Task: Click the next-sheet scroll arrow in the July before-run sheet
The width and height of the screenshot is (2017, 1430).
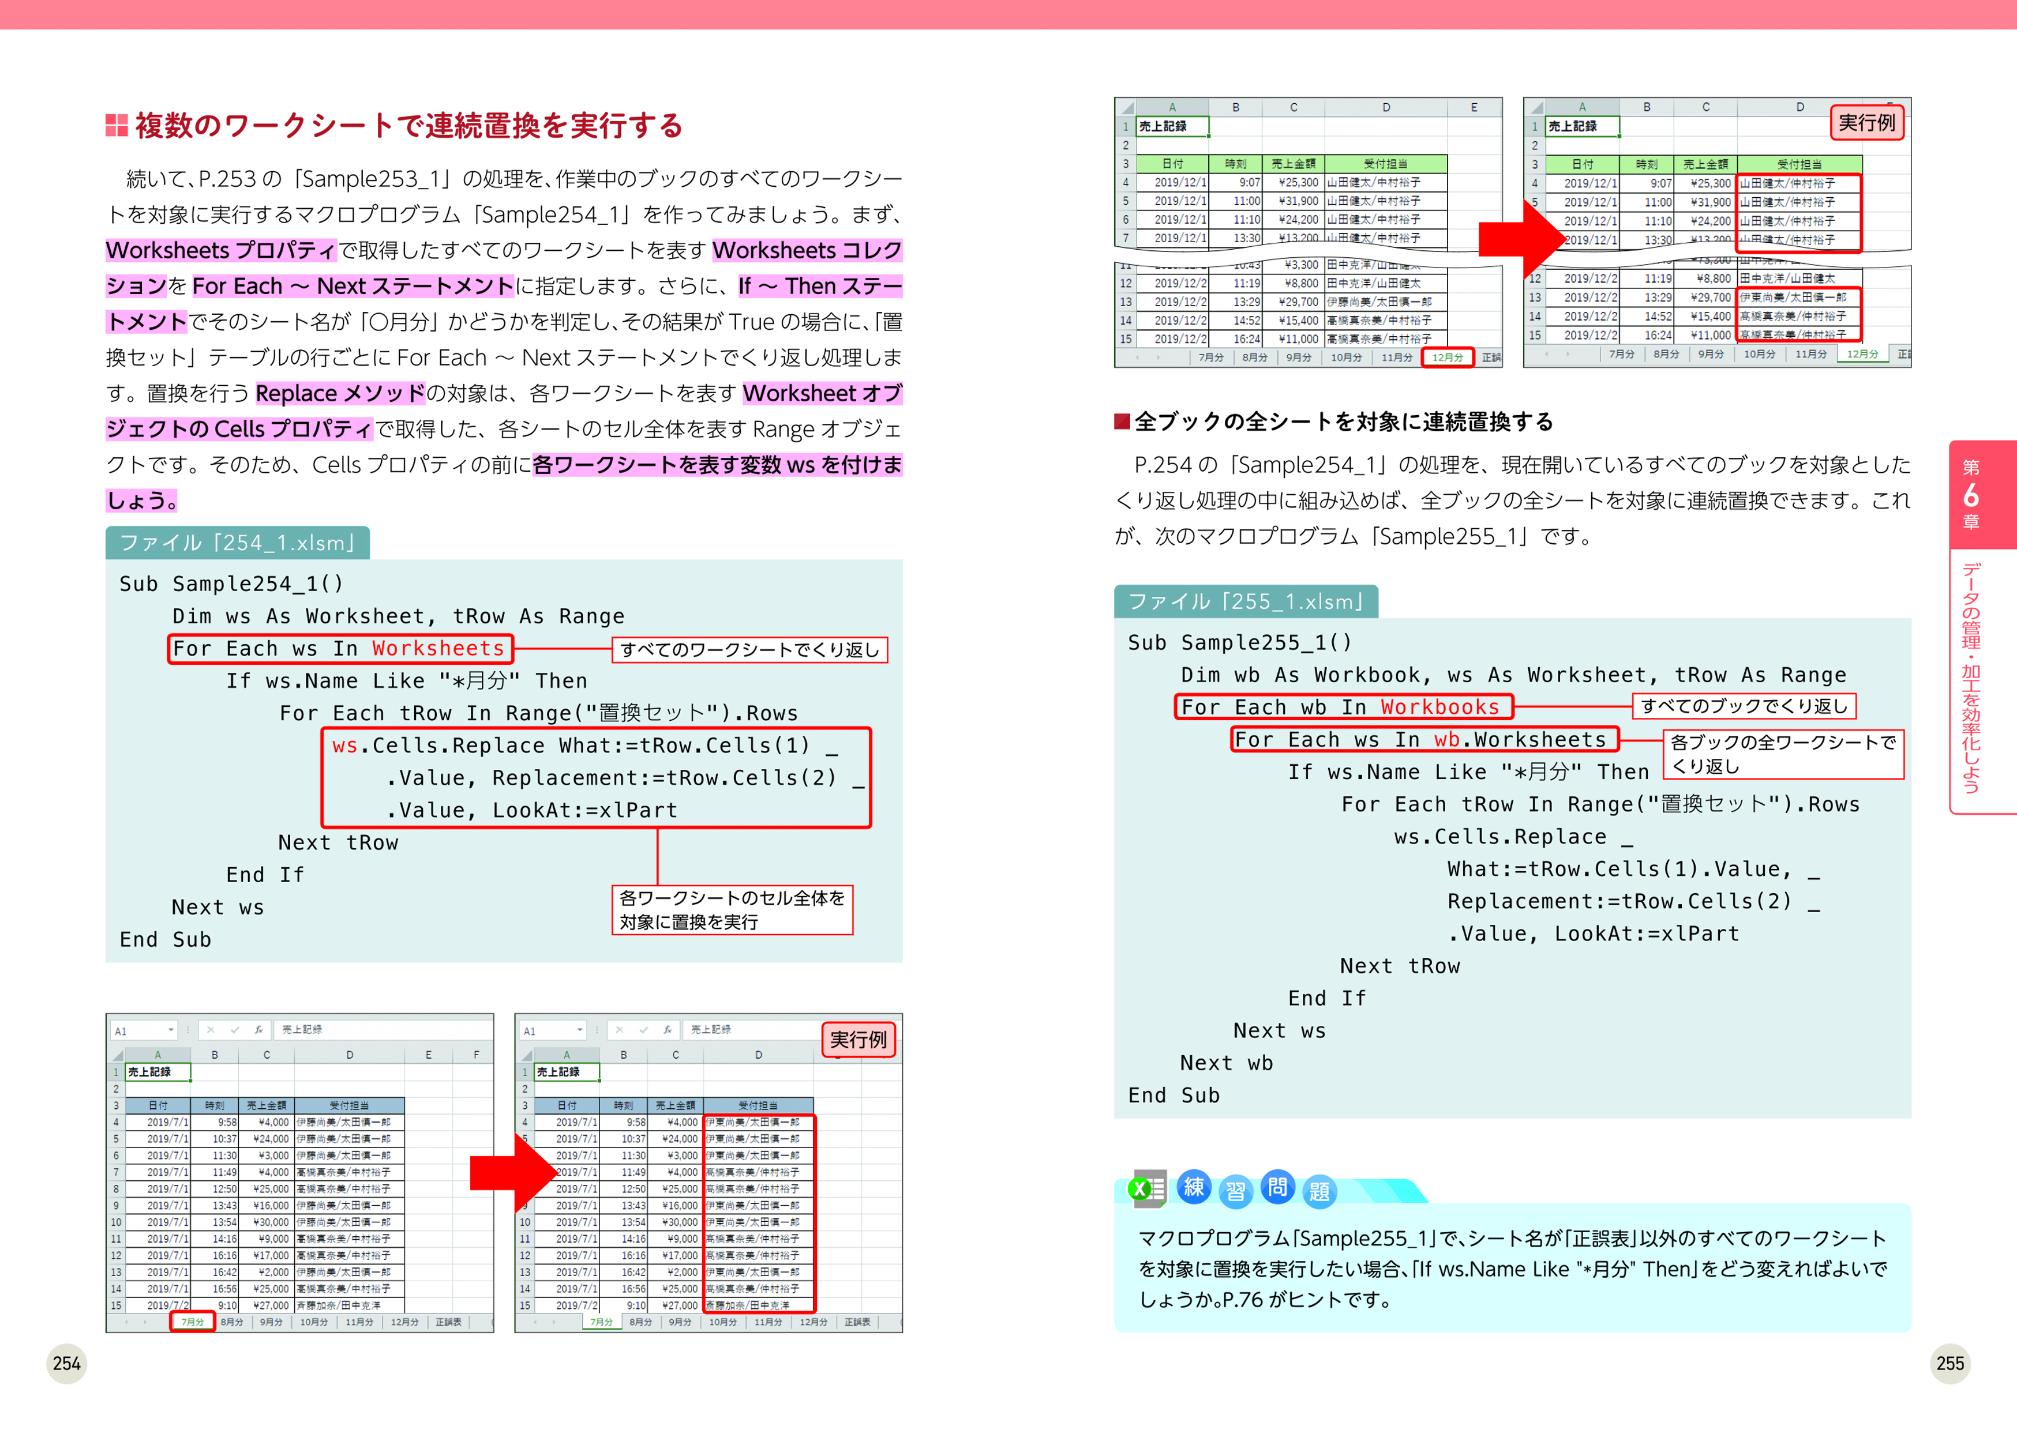Action: point(145,1322)
